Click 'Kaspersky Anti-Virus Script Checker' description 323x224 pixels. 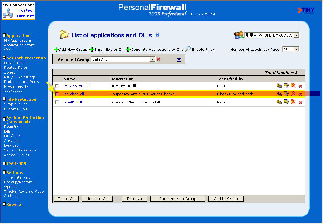[x=143, y=94]
